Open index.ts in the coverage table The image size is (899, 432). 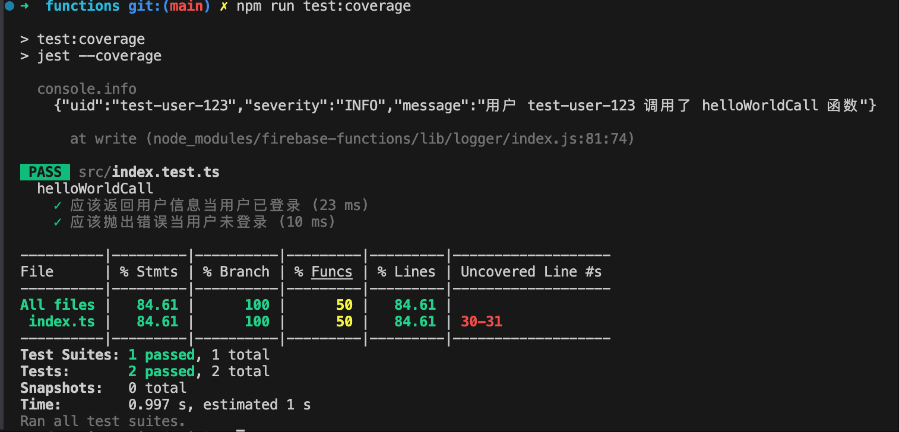tap(62, 322)
